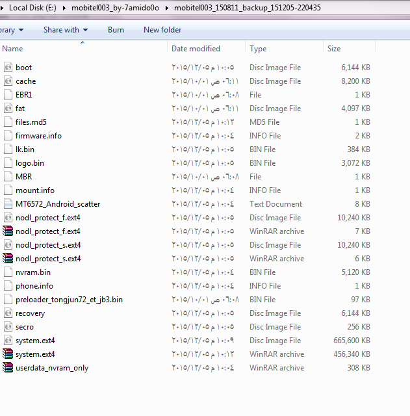Image resolution: width=410 pixels, height=416 pixels.
Task: Click the '456,340 KB' size value
Action: 352,354
